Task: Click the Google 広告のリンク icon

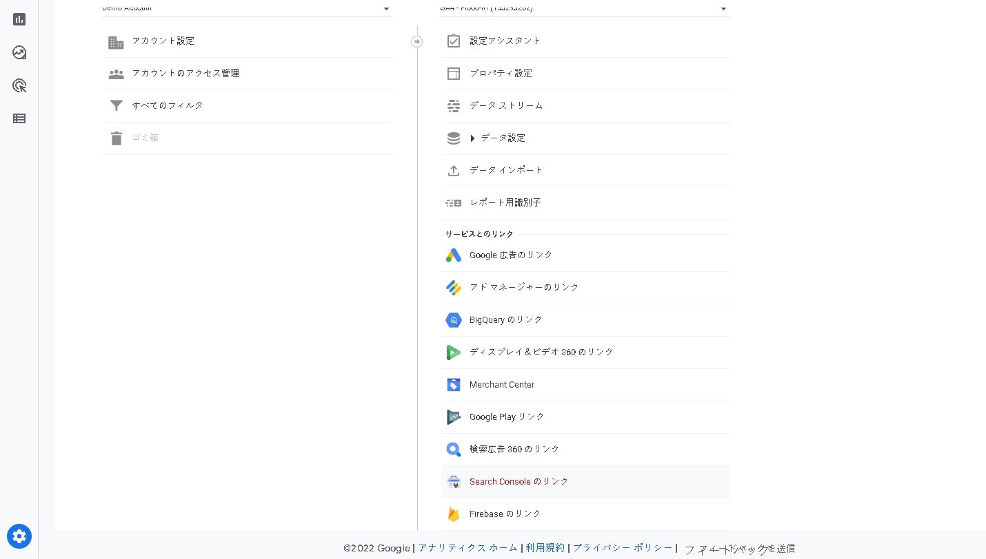Action: (453, 255)
